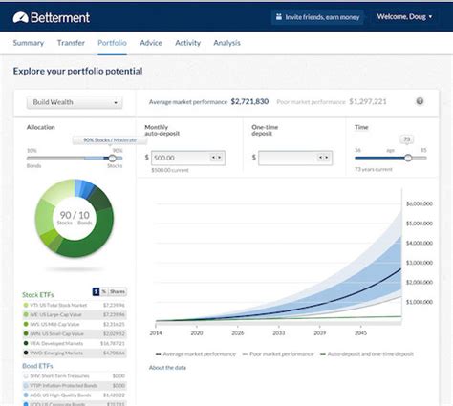Click the Monthly auto-deposit 500.00 field

(188, 158)
